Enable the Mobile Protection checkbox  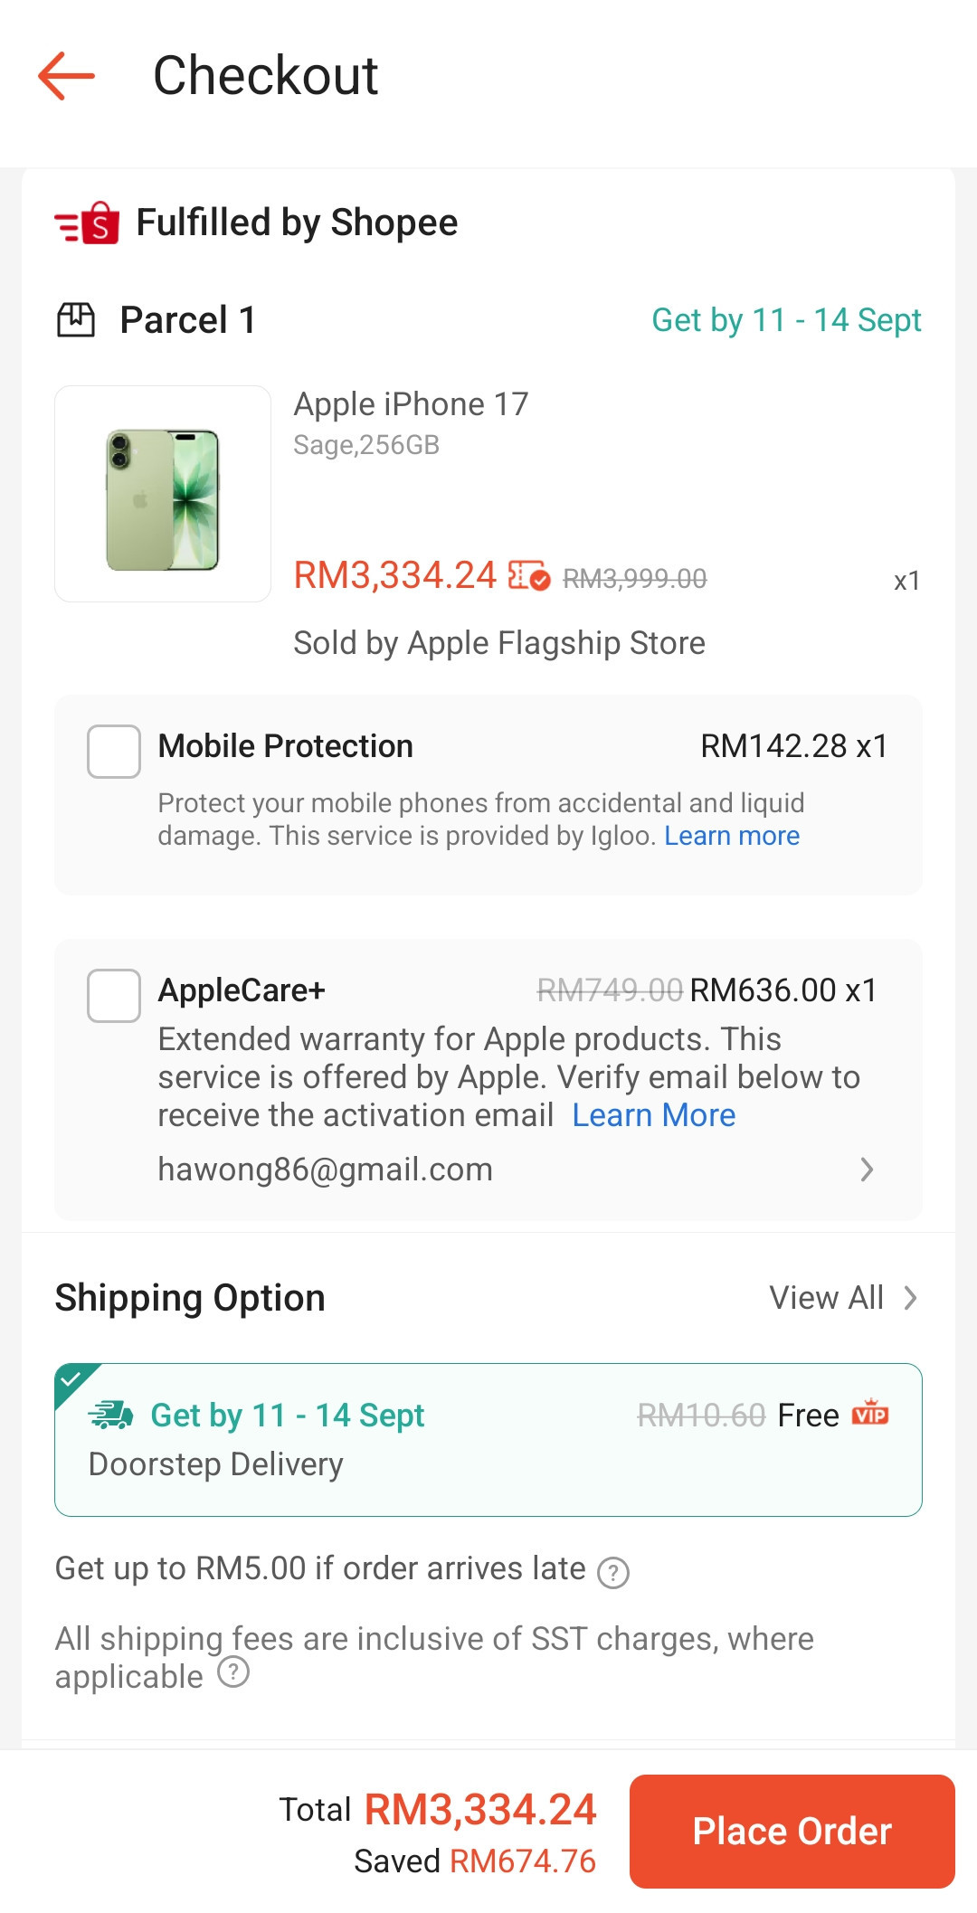(114, 751)
